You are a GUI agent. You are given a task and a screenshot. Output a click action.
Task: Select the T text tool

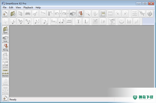78,21
